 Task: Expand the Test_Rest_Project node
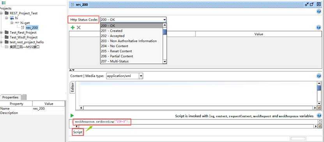click(x=2, y=33)
